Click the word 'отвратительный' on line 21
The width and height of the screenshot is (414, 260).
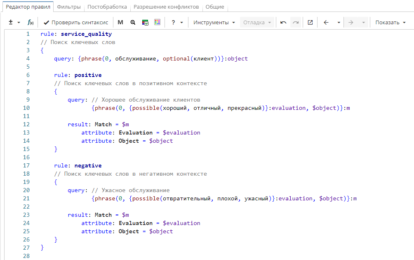186,199
